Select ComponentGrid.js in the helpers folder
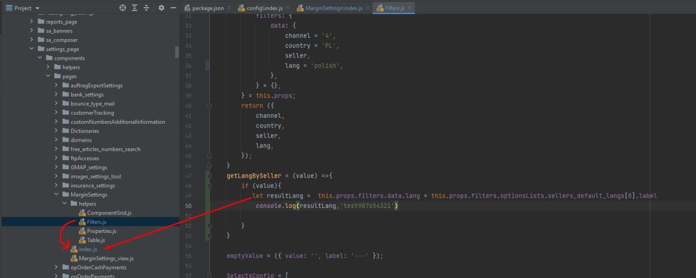This screenshot has width=696, height=278. (x=109, y=213)
